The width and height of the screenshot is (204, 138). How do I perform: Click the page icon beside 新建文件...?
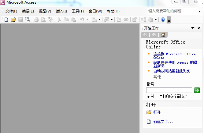pyautogui.click(x=149, y=122)
